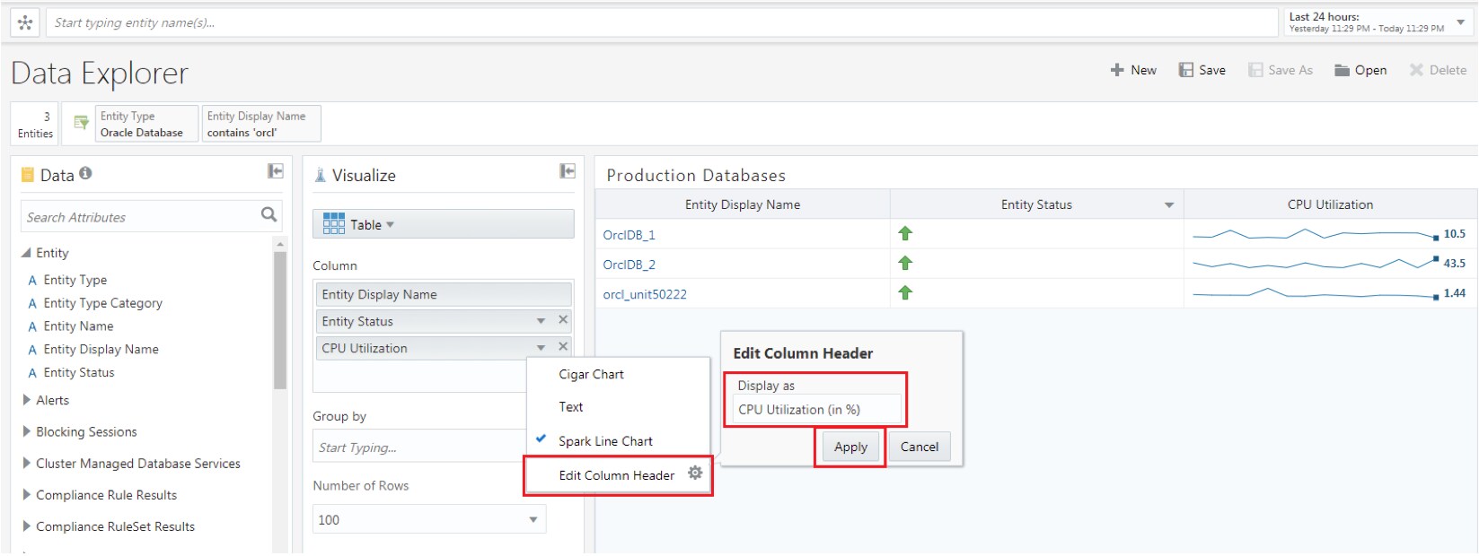1479x556 pixels.
Task: Click the Display as text field
Action: click(x=815, y=410)
